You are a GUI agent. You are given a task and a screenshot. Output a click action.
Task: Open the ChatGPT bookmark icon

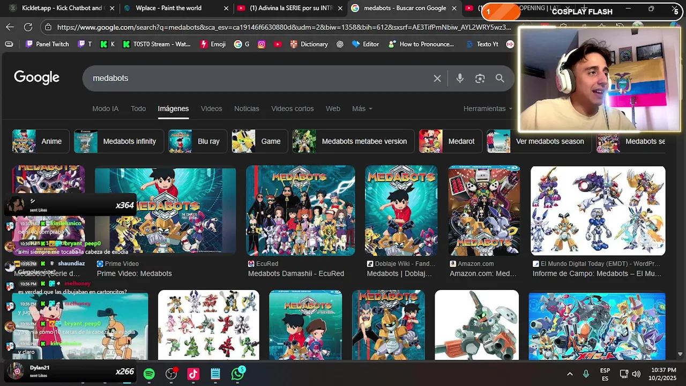(340, 44)
